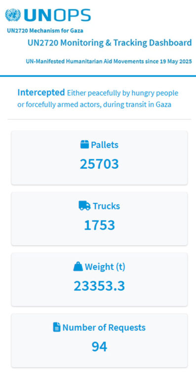Select the UN2720 Mechanism for Gaza text
Image resolution: width=196 pixels, height=380 pixels.
click(x=45, y=31)
